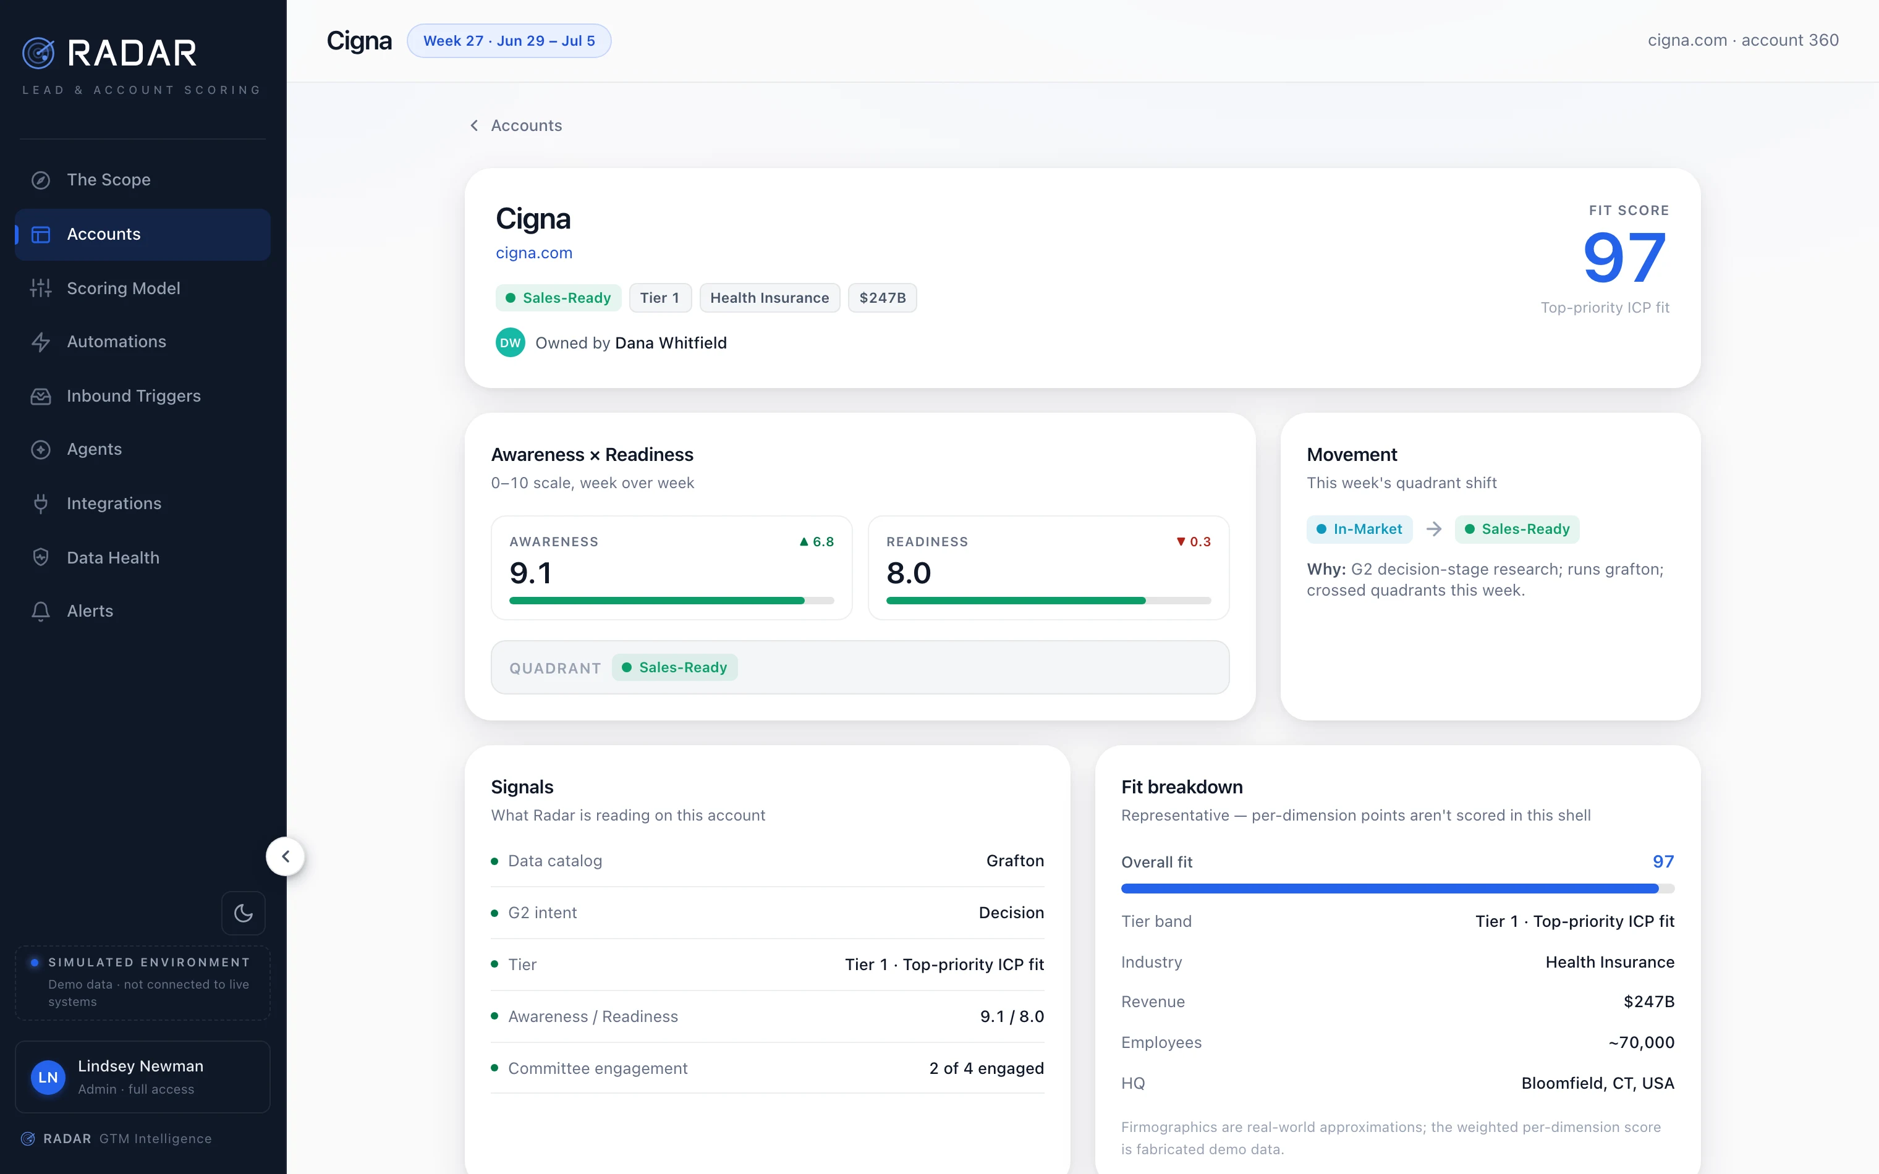Image resolution: width=1879 pixels, height=1174 pixels.
Task: Click the Awareness value 9.1
Action: pos(531,574)
